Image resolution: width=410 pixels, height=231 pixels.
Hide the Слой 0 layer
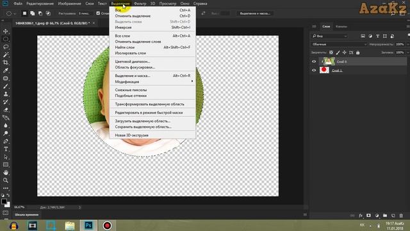point(314,62)
